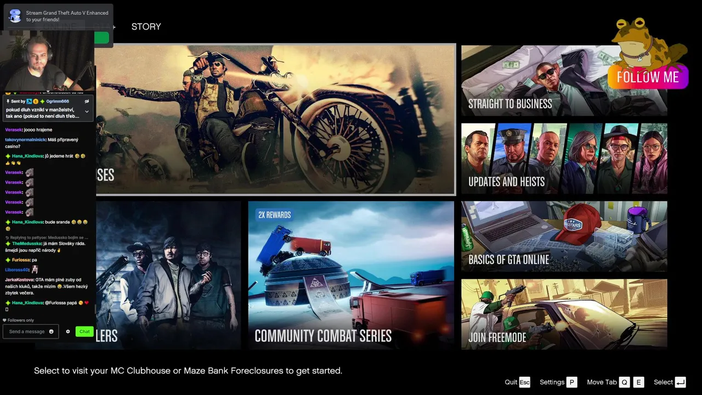702x395 pixels.
Task: Click the emote next to Liboross40
Action: (35, 269)
